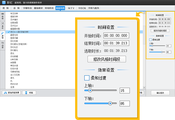Select the 重叠画中画 style
Viewport: 175px width, 120px height.
pyautogui.click(x=15, y=29)
